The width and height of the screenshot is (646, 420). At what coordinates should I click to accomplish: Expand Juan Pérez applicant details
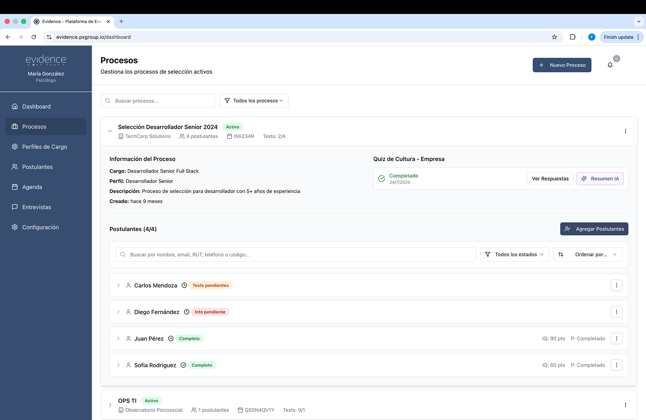118,338
